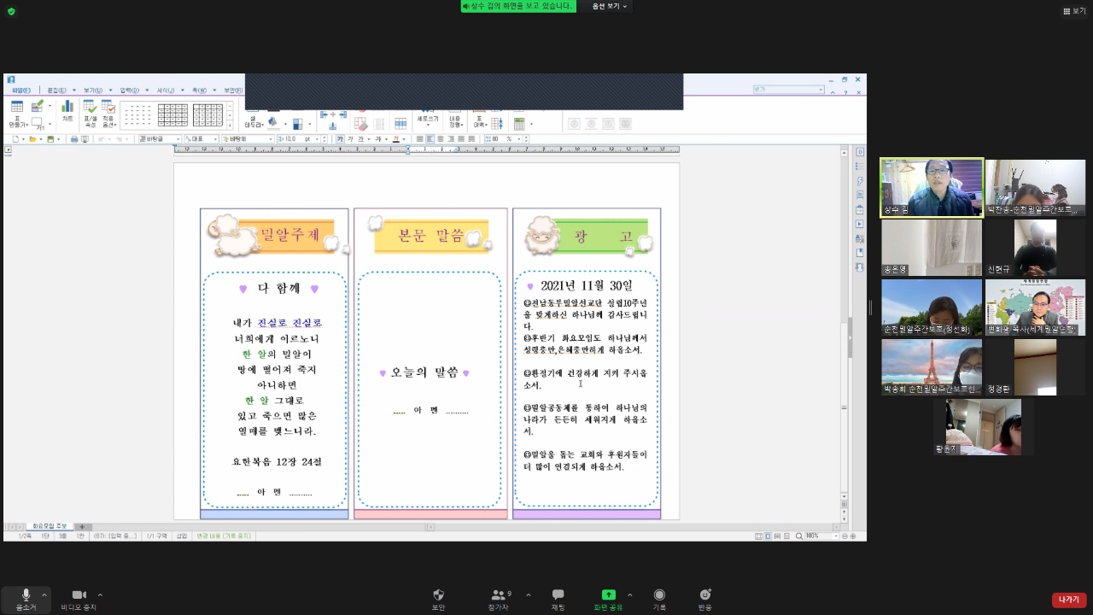Create new document icon
This screenshot has height=615, width=1093.
coord(15,138)
